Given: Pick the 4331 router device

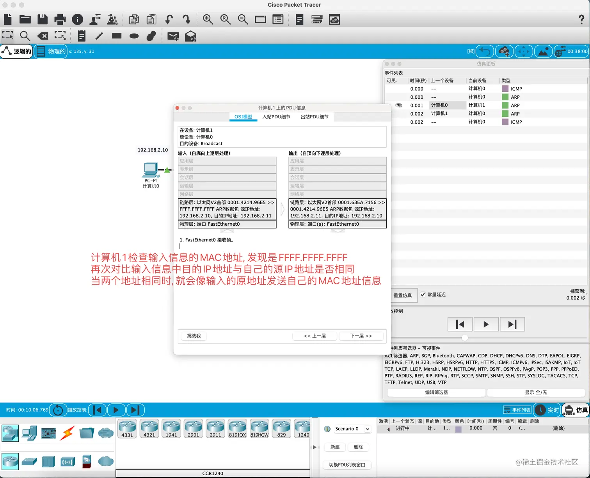Looking at the screenshot, I should coord(127,428).
